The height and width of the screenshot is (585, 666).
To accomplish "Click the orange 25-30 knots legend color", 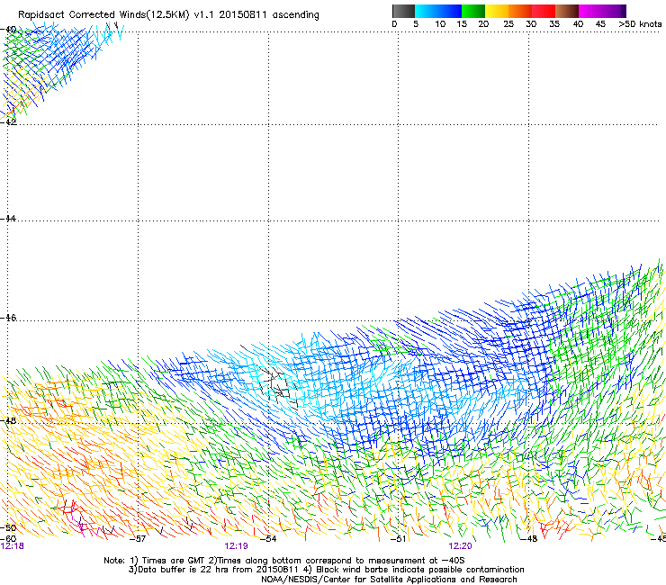I will (520, 11).
